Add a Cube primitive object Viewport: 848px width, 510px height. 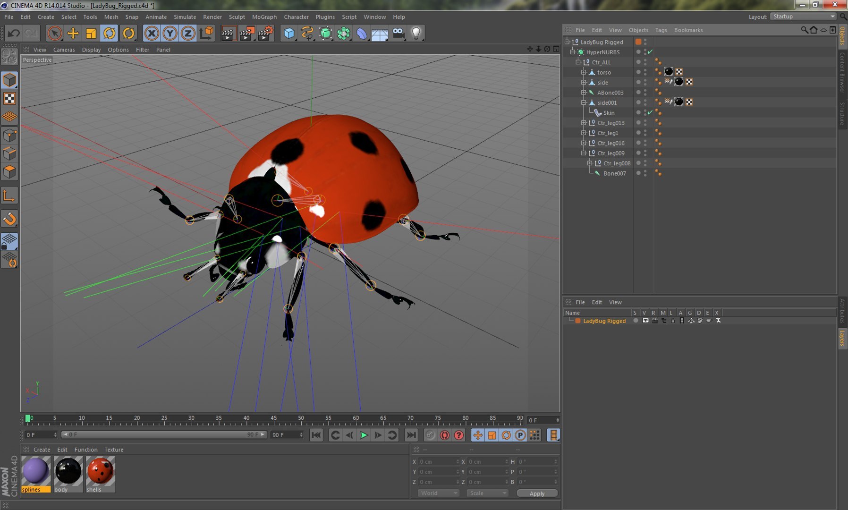tap(289, 33)
